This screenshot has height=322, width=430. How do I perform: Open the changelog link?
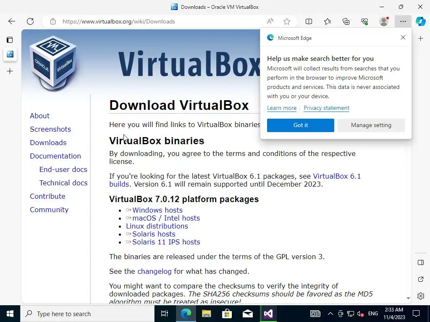tap(155, 271)
